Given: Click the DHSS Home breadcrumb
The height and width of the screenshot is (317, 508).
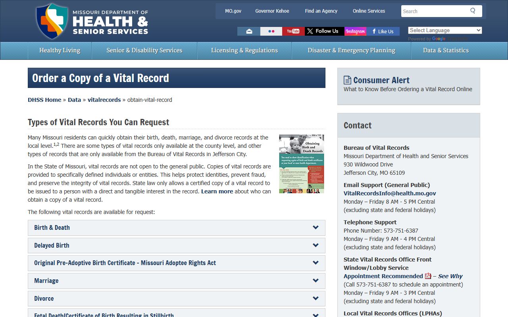Looking at the screenshot, I should coord(44,100).
